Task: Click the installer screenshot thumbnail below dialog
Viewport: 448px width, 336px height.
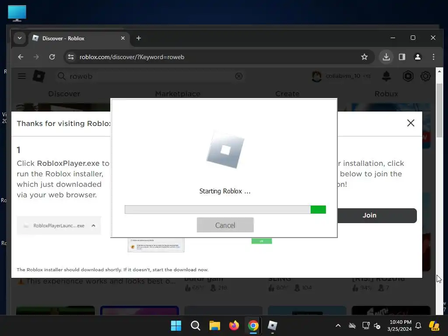Action: pos(156,245)
